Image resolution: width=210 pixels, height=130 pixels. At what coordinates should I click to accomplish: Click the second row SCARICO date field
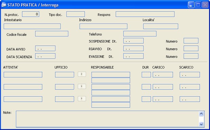190,87
